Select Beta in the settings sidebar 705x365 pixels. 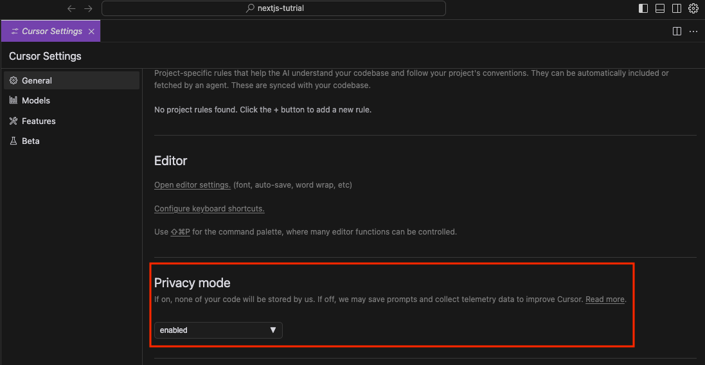(x=71, y=141)
